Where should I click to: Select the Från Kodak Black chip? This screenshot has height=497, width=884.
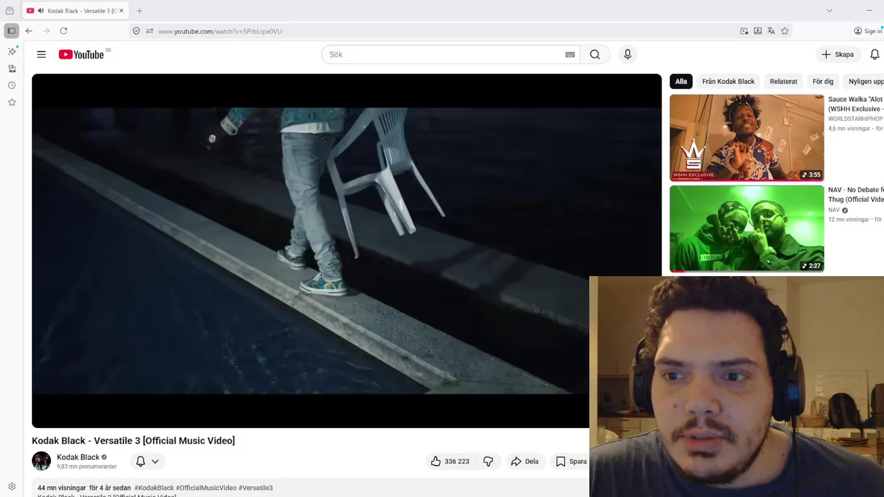(728, 81)
